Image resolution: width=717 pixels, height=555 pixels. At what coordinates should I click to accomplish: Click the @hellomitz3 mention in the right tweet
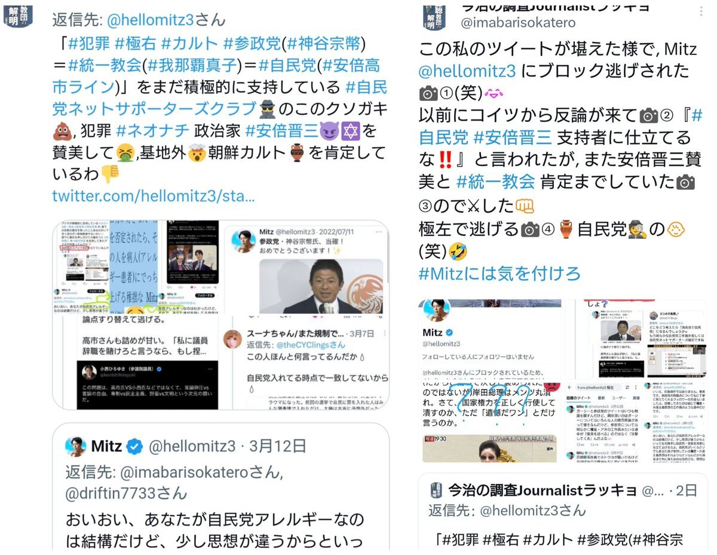[467, 71]
